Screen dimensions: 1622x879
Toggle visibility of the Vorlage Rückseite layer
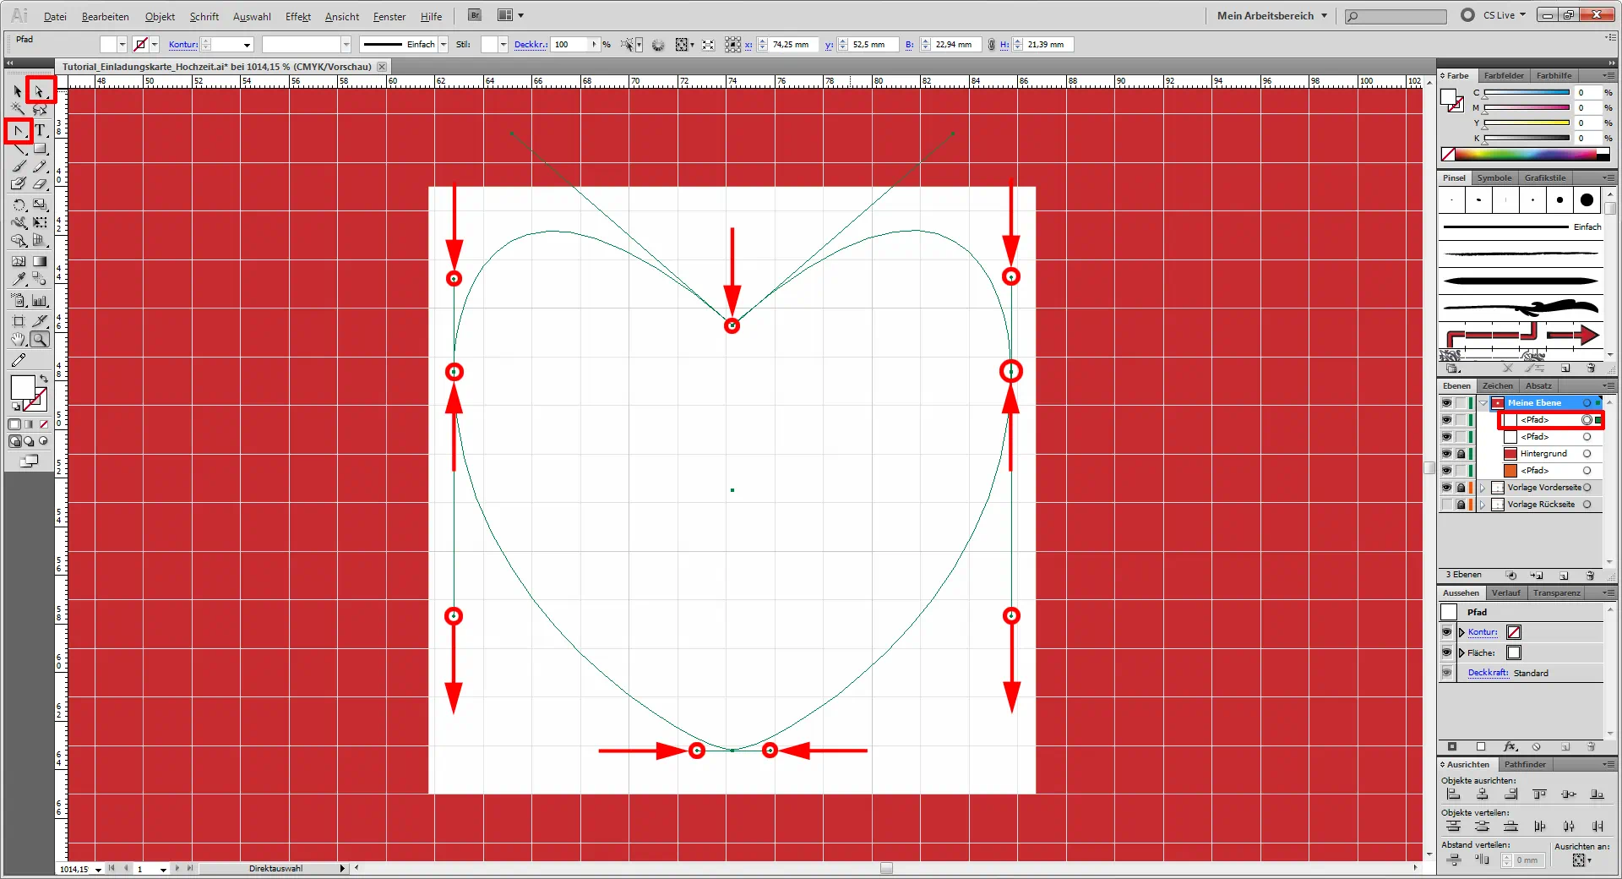tap(1446, 505)
